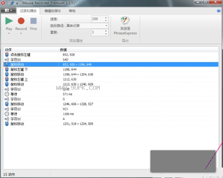
Task: Click the mouse icon of the 1331, 519 » 1334, 509 row
Action: [7, 124]
